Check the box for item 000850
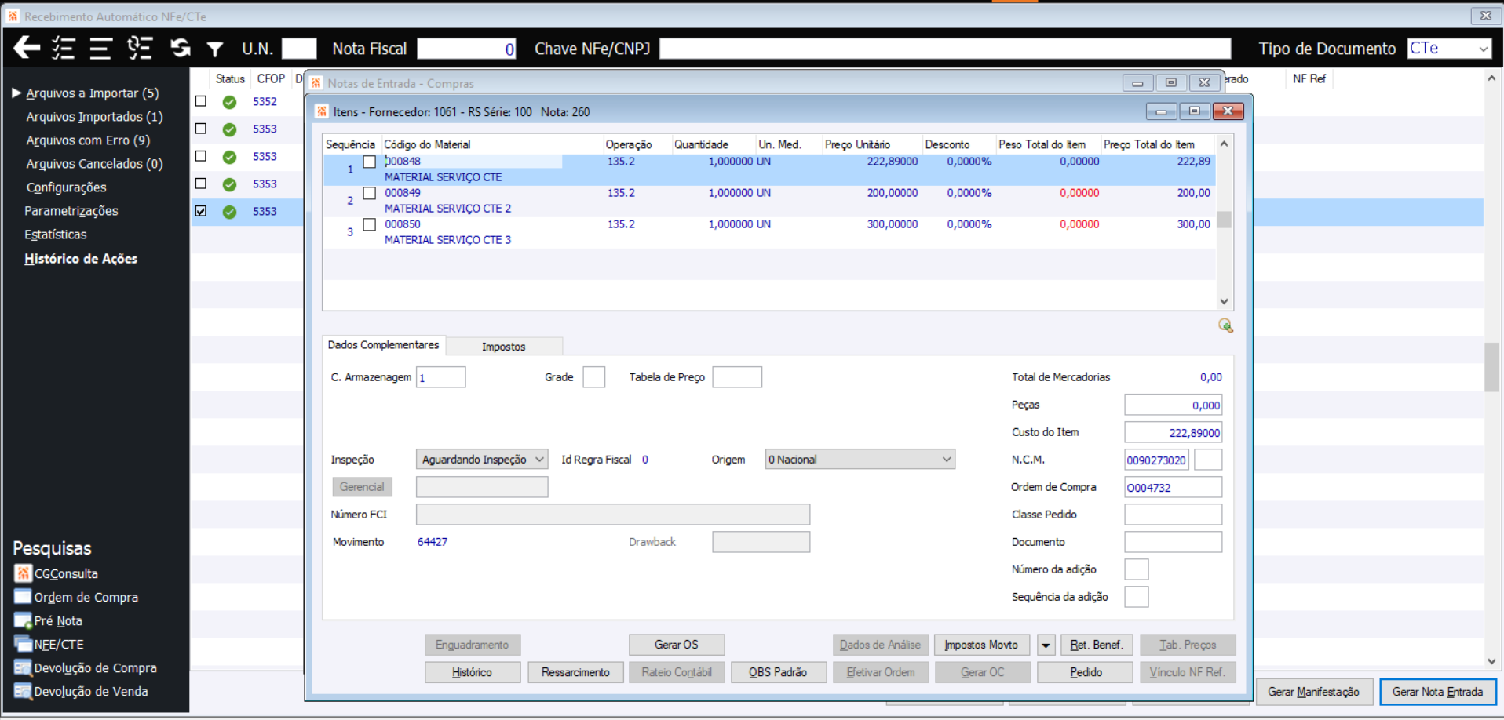This screenshot has height=720, width=1504. click(369, 224)
